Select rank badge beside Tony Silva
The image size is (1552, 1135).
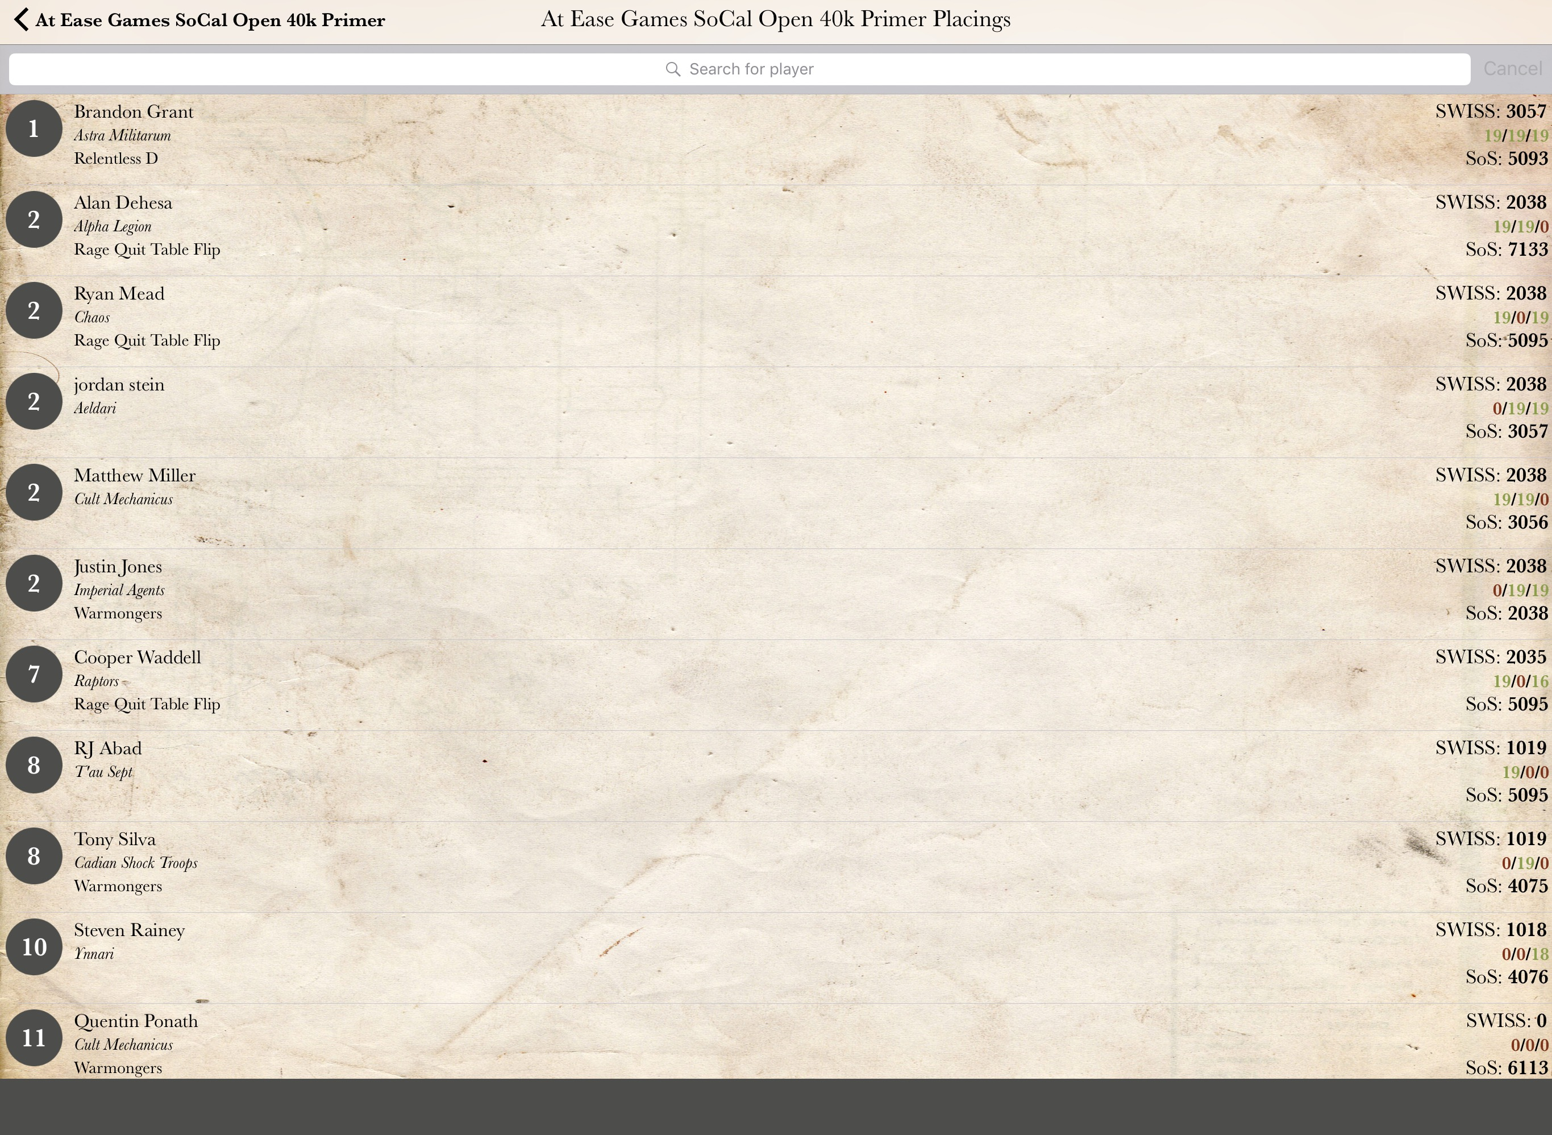click(34, 856)
